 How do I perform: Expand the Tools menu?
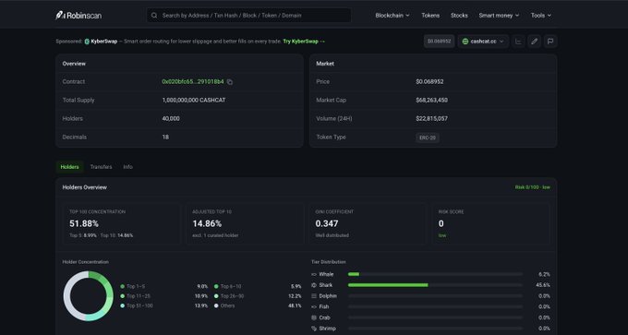coord(541,16)
